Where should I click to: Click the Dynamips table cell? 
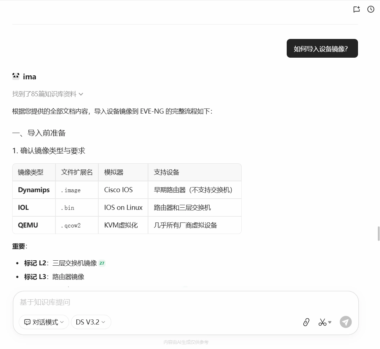34,190
